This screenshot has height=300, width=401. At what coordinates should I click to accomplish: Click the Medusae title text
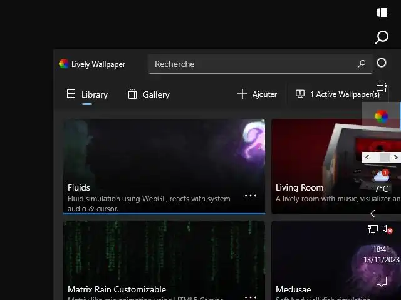coord(293,289)
